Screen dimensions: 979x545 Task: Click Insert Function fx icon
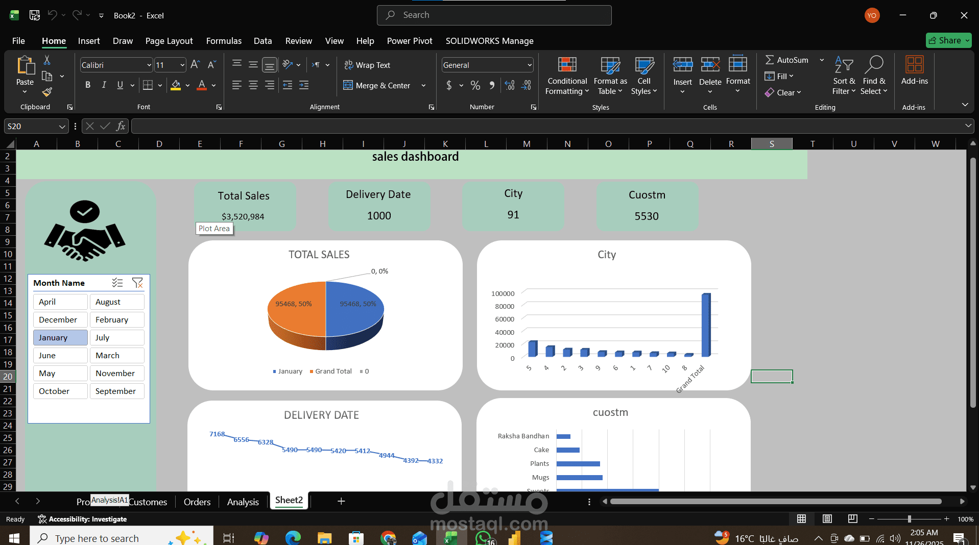(x=121, y=126)
